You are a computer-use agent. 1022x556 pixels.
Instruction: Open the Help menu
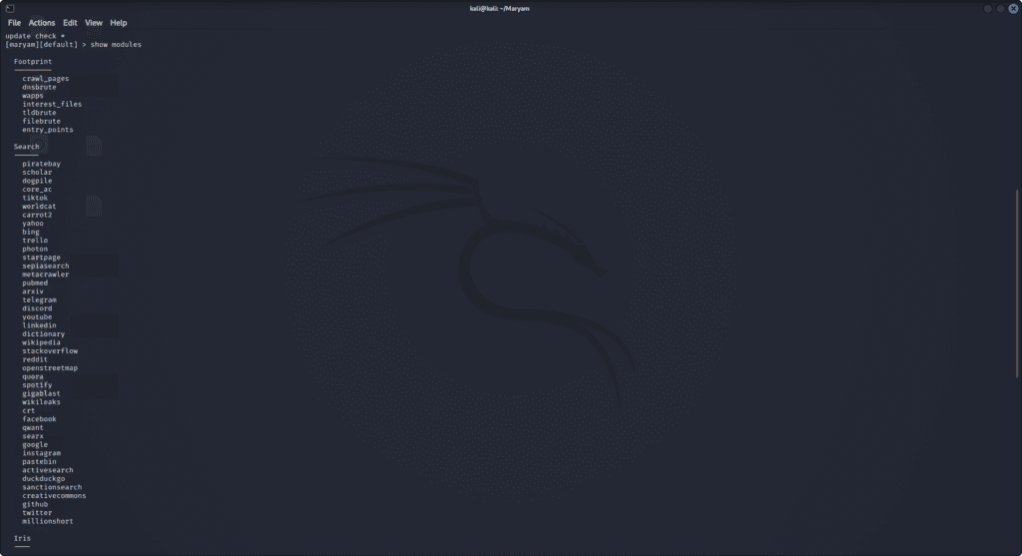click(x=119, y=23)
